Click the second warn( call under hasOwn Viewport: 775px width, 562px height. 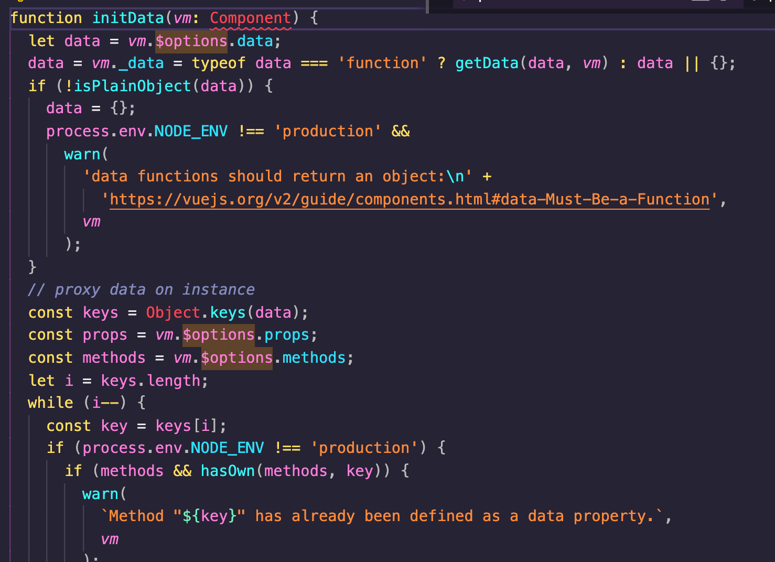tap(104, 494)
